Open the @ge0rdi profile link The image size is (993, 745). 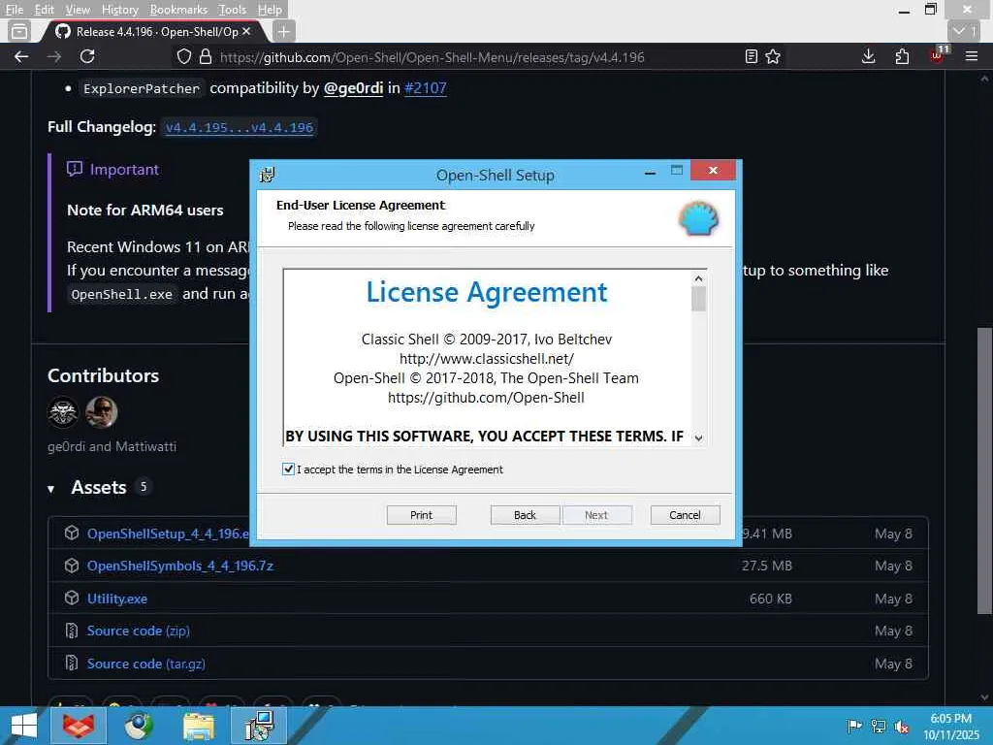(353, 88)
